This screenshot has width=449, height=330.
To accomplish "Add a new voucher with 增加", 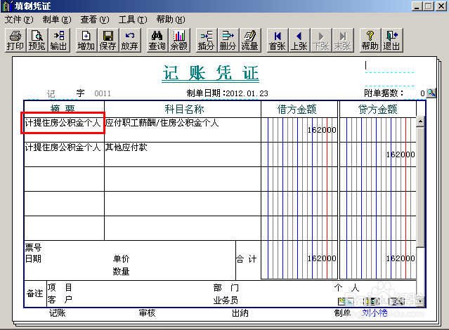I will coord(86,40).
